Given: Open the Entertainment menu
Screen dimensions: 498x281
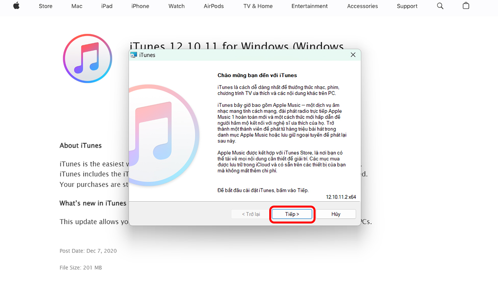Looking at the screenshot, I should click(x=310, y=6).
